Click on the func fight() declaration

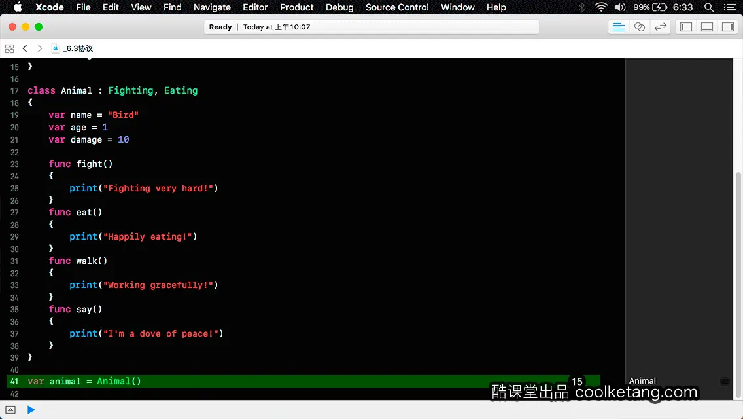click(x=80, y=164)
